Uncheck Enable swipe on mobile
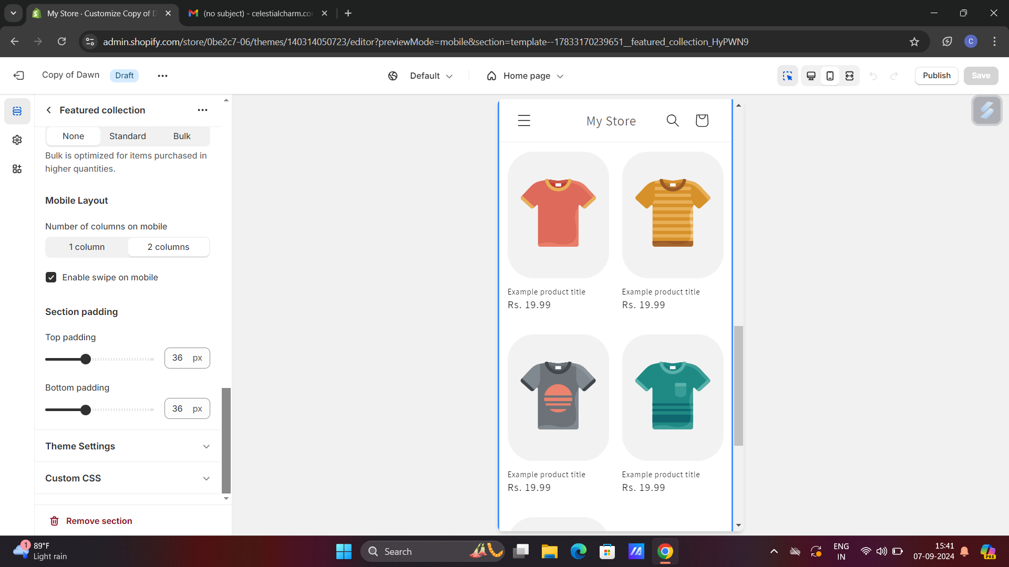Image resolution: width=1009 pixels, height=567 pixels. click(x=51, y=277)
